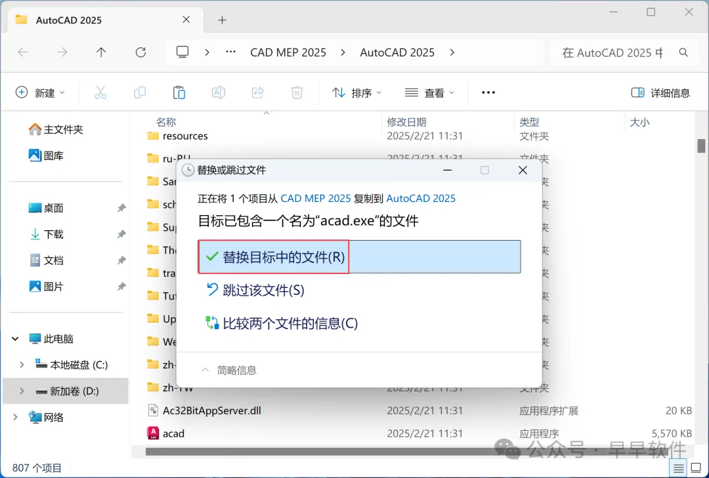Open Downloads (下载) in sidebar
This screenshot has height=478, width=709.
[46, 234]
